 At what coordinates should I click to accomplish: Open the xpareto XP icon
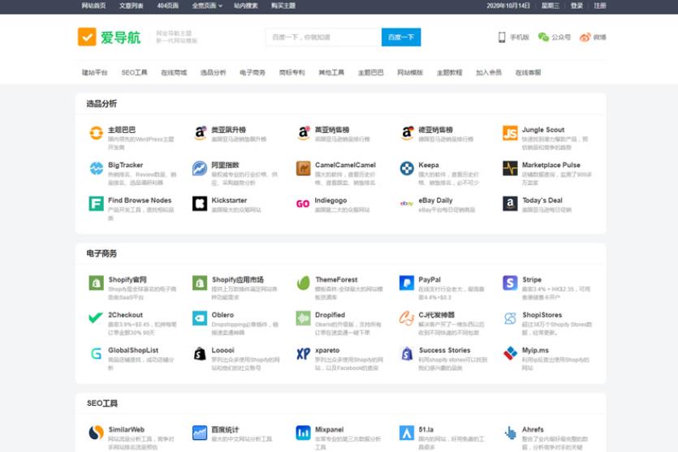[303, 354]
